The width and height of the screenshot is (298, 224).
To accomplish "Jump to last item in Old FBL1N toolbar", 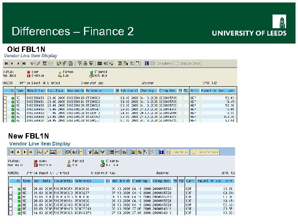I will 24,63.
